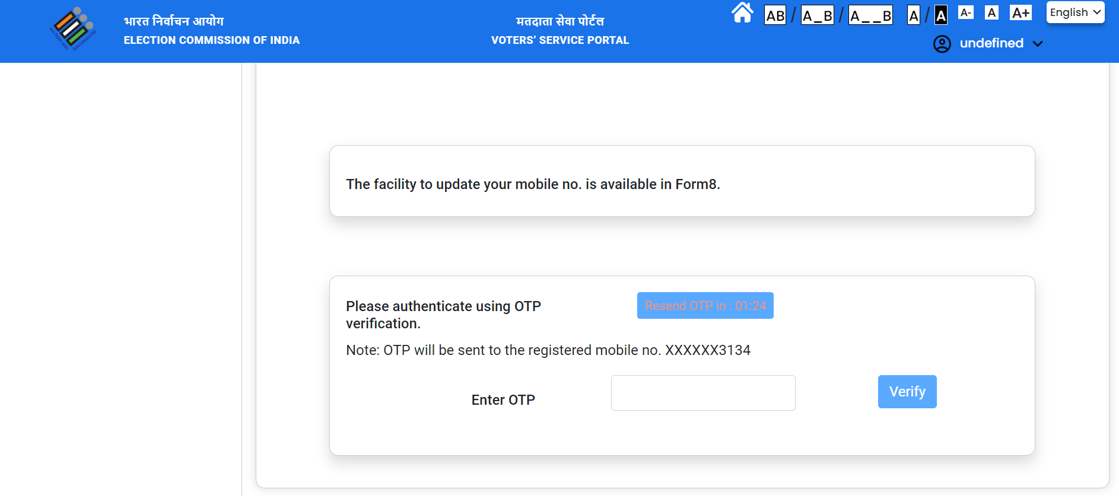Screen dimensions: 1119x496
Task: Increase font size with A+ icon
Action: tap(1021, 12)
